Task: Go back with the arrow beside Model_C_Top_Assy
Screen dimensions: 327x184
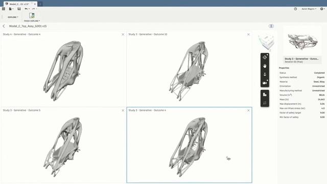Action: tap(4, 26)
